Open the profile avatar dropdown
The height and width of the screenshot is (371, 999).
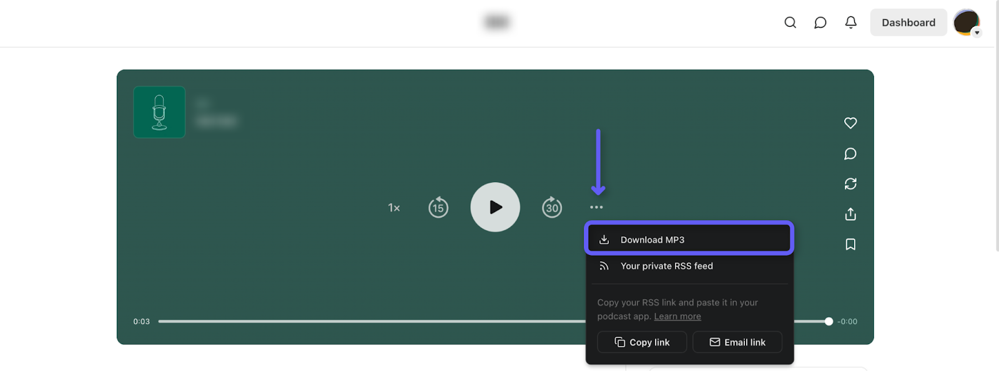coord(967,22)
